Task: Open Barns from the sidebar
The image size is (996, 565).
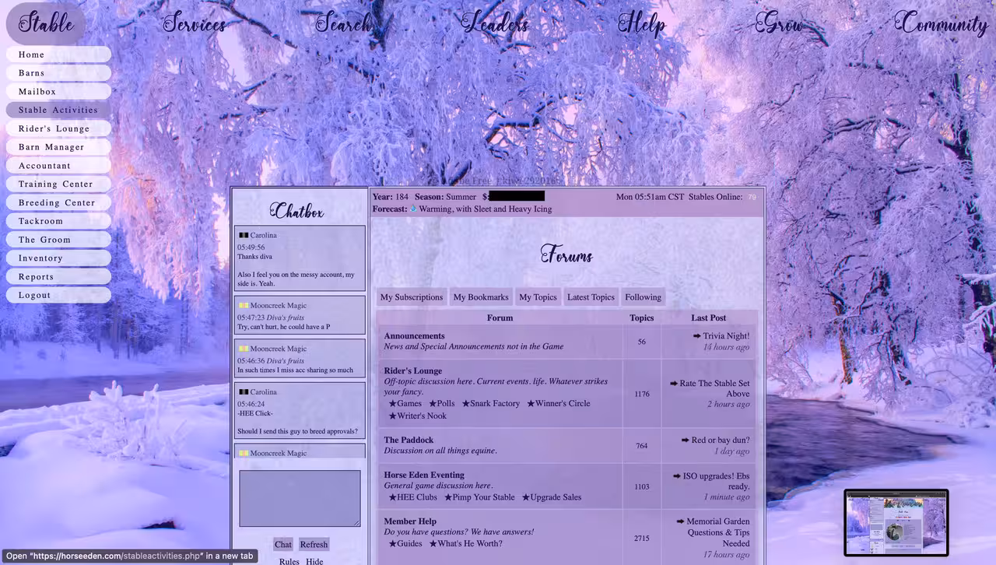Action: (x=59, y=73)
